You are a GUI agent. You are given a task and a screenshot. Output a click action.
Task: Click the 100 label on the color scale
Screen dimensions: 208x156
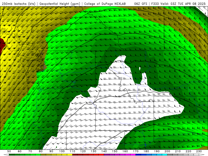(62, 151)
